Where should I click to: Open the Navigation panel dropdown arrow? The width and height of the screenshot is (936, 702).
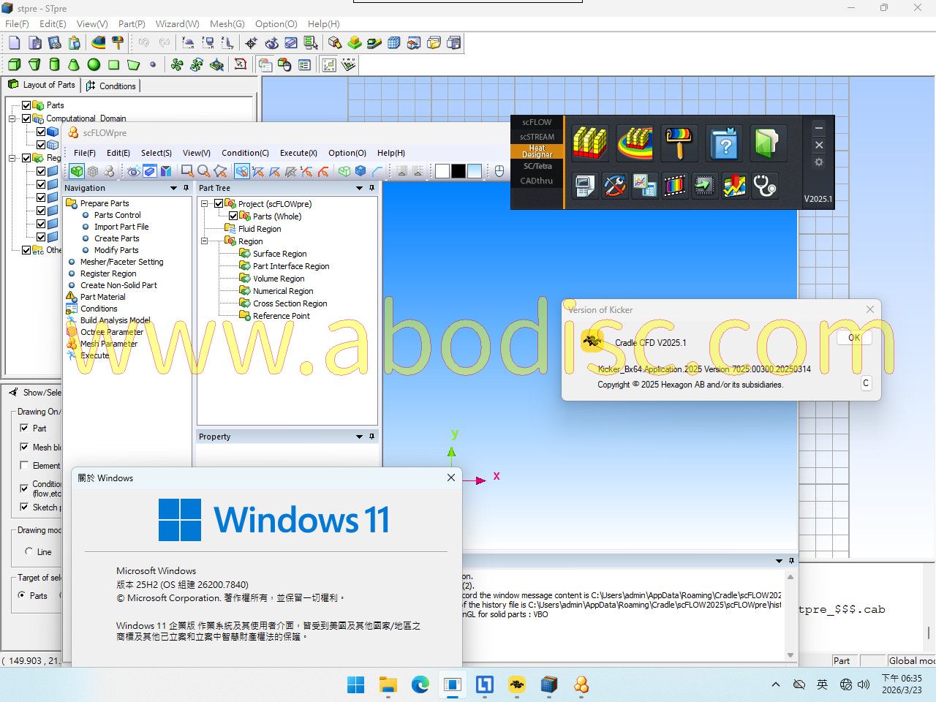pos(173,189)
